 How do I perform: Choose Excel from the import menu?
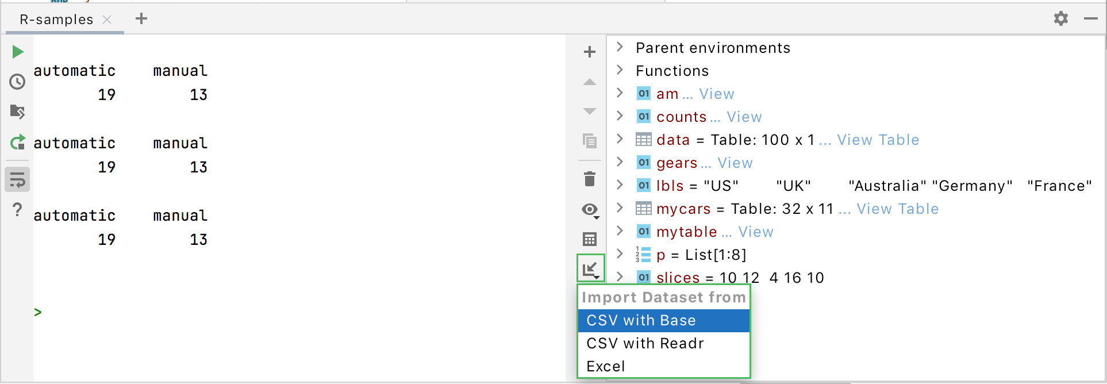[x=606, y=366]
